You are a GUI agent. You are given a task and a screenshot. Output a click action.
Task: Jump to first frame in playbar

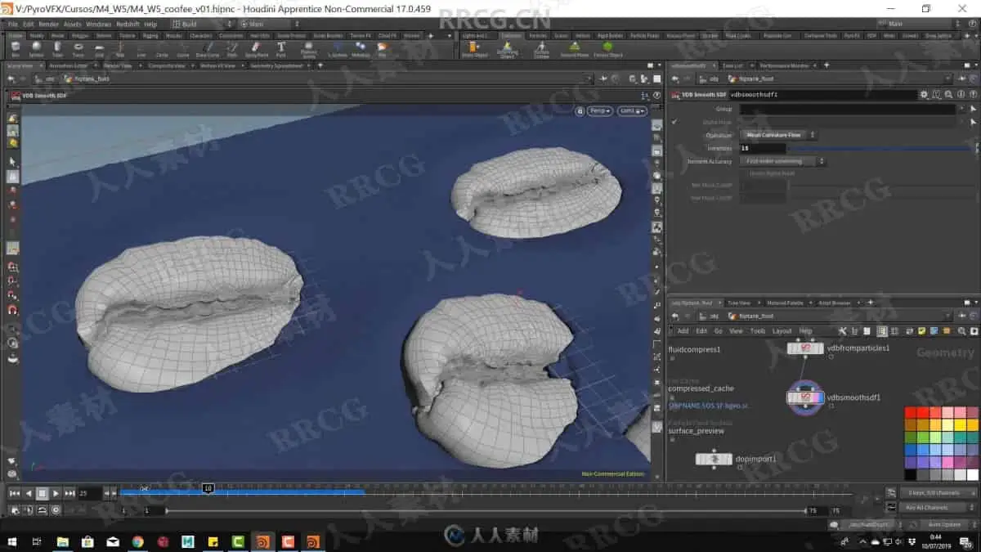14,493
